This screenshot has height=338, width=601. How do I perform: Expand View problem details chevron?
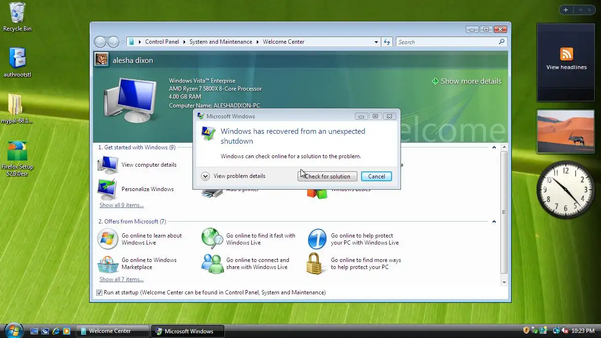click(x=205, y=176)
